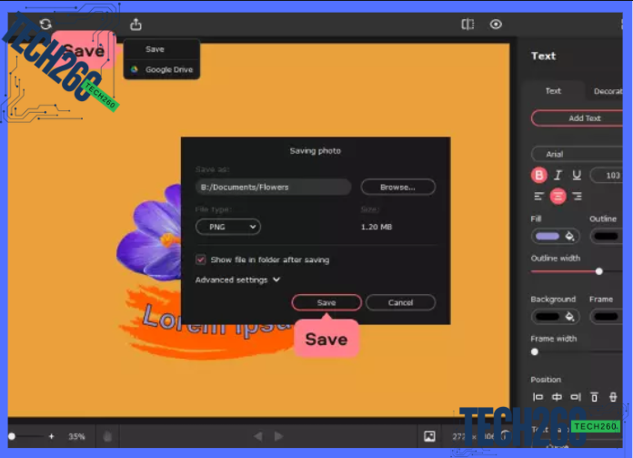This screenshot has height=458, width=633.
Task: Switch to the Text tab
Action: click(553, 91)
